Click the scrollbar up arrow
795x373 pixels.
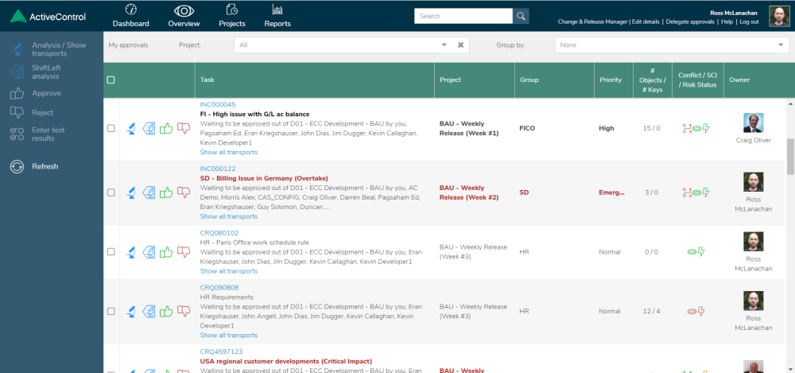point(790,103)
